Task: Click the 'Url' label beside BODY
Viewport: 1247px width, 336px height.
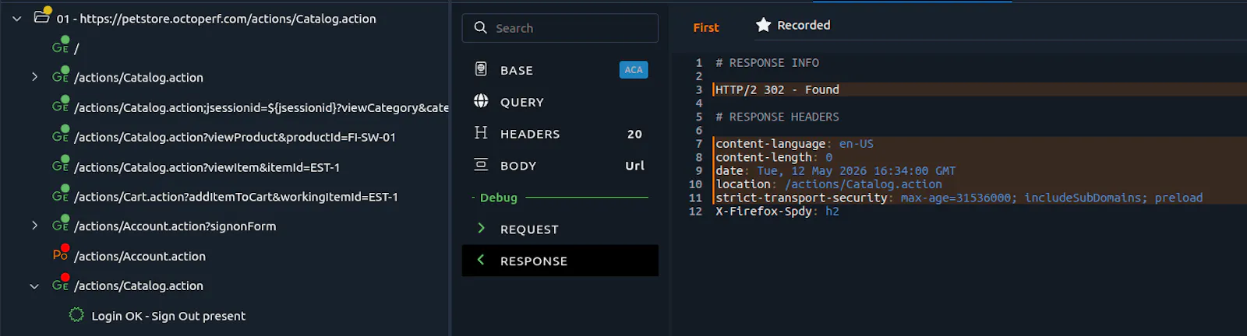Action: (634, 166)
